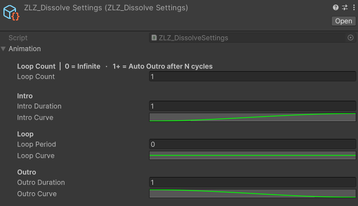358x206 pixels.
Task: Click the '0 = Infinite' header text
Action: point(82,67)
